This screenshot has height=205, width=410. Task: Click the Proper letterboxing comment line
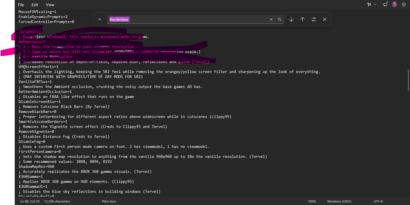[x=125, y=117]
